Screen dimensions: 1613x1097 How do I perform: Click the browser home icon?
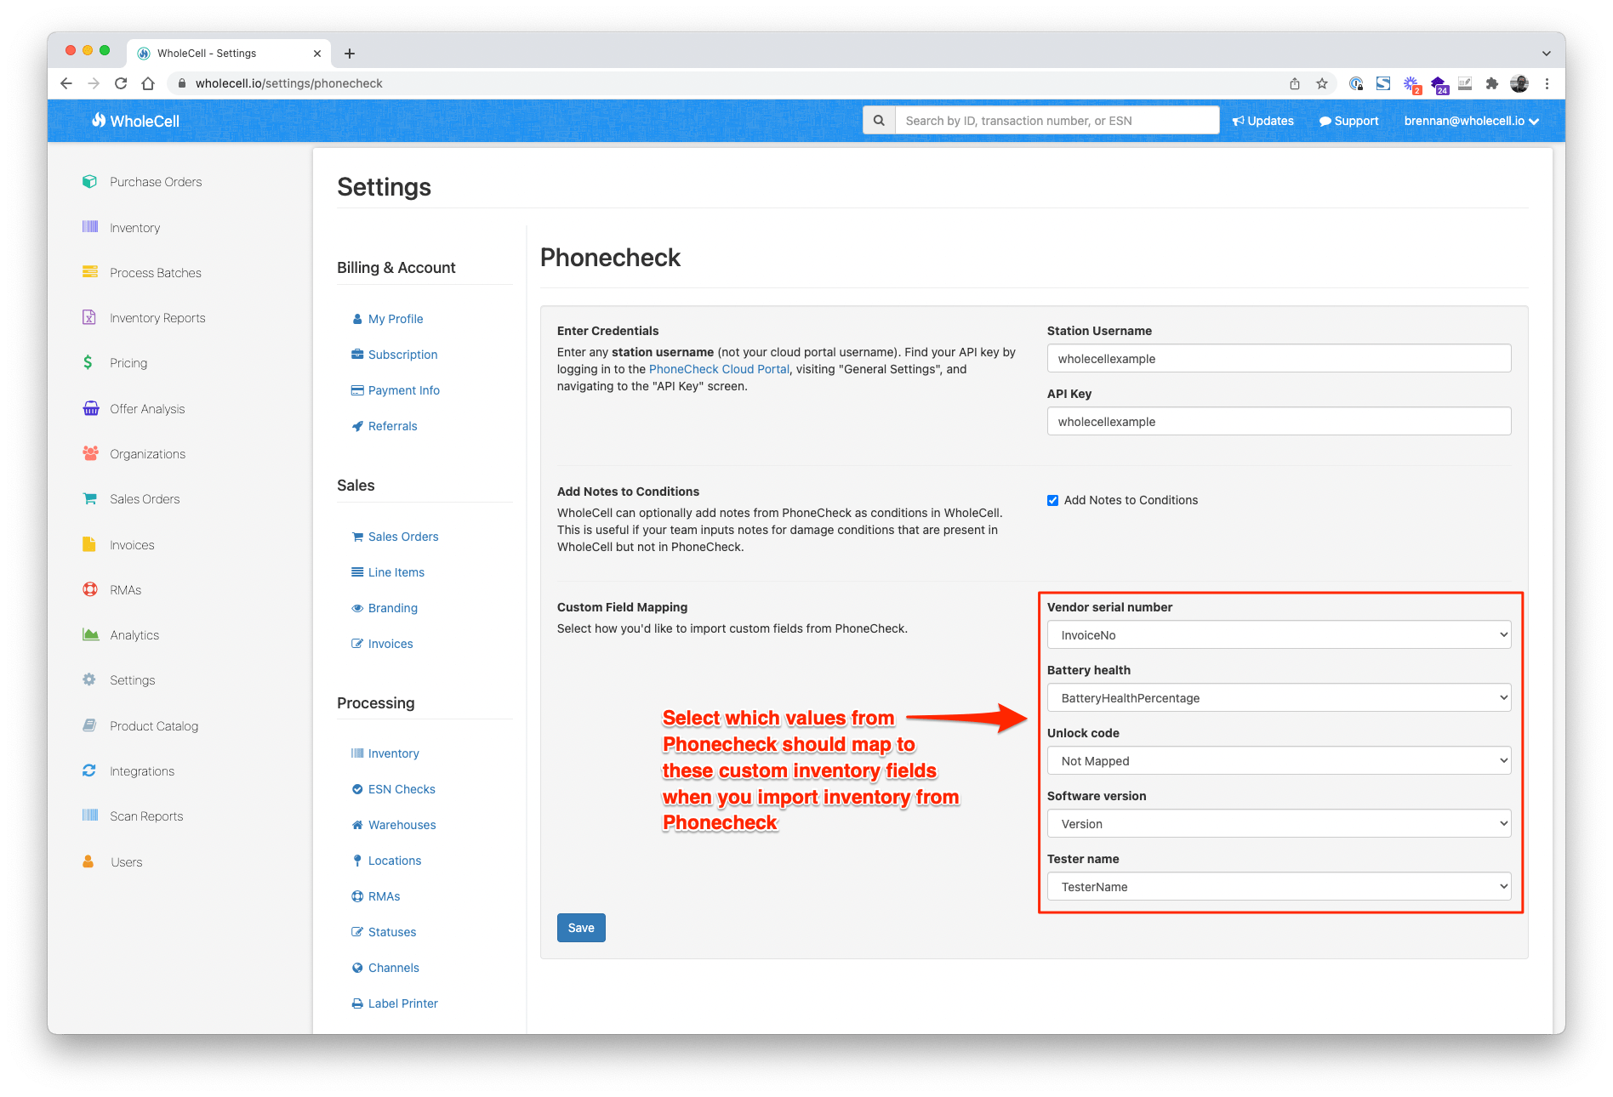point(148,83)
